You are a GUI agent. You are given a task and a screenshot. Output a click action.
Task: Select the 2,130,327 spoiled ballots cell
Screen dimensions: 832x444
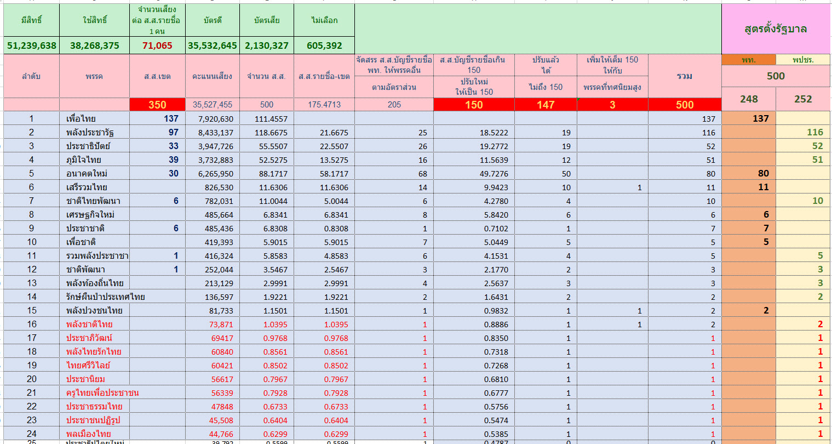point(267,45)
